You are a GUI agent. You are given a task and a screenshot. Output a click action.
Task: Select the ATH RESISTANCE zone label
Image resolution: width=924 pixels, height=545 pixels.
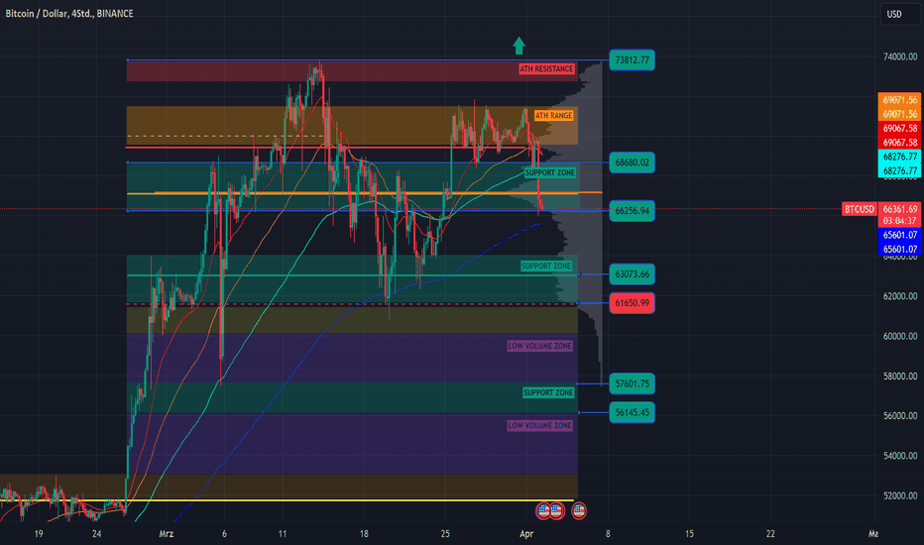pyautogui.click(x=546, y=69)
